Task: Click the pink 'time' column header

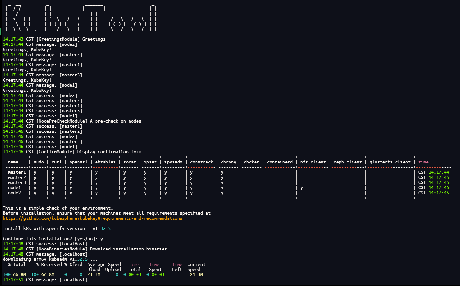Action: tap(423, 162)
